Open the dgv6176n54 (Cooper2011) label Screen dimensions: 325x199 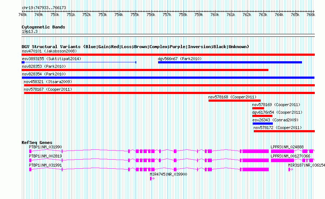(277, 112)
